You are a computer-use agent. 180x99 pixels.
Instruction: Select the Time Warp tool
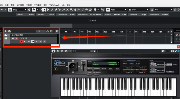79,10
